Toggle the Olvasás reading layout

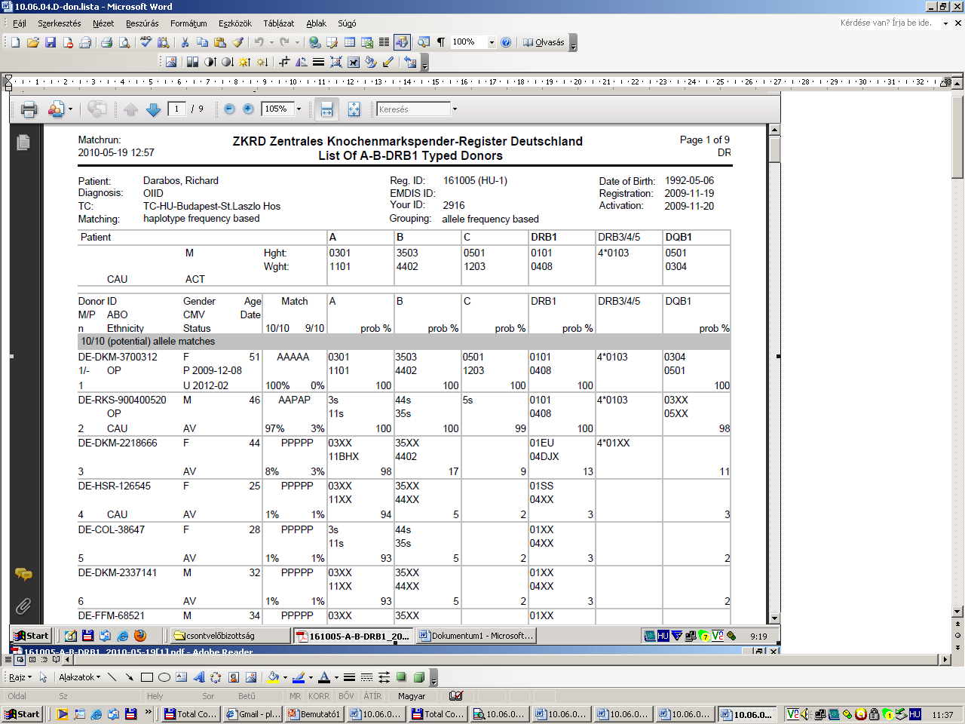pyautogui.click(x=544, y=42)
